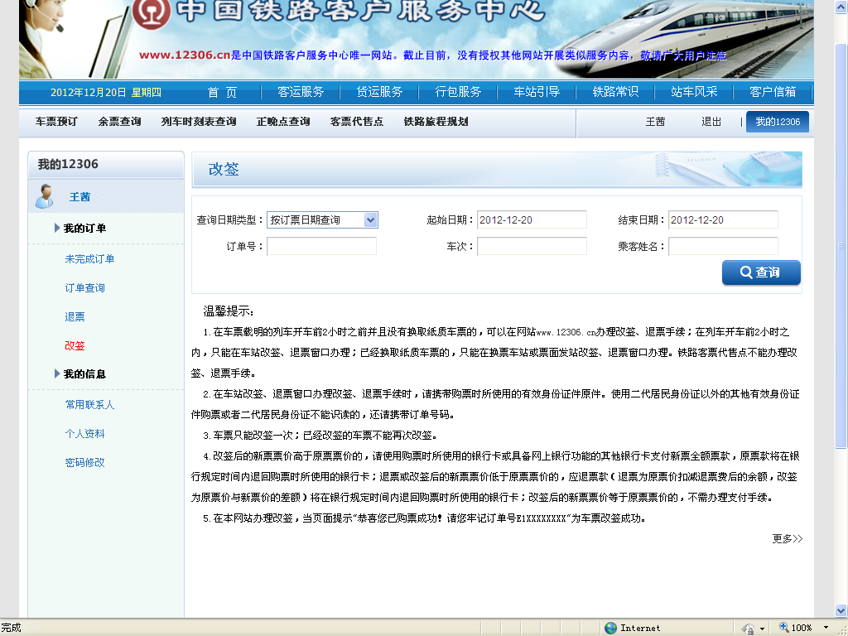Image resolution: width=848 pixels, height=636 pixels.
Task: Open the 车站引导 menu
Action: coord(537,92)
